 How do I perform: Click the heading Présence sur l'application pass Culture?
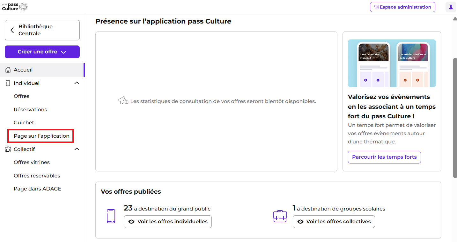(x=163, y=21)
